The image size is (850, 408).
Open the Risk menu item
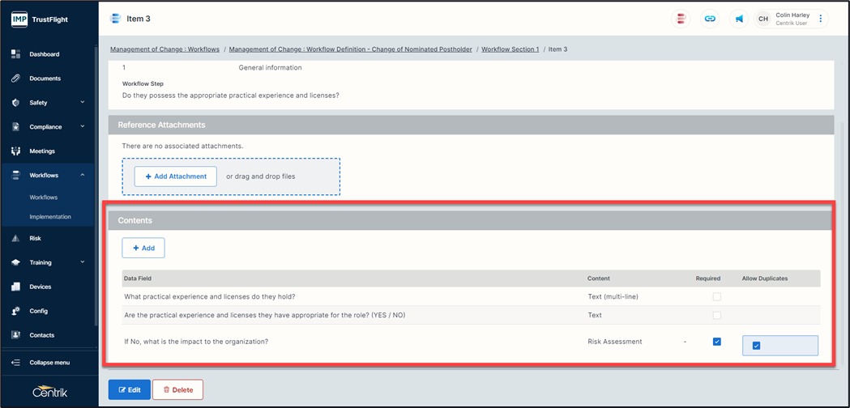[x=35, y=239]
